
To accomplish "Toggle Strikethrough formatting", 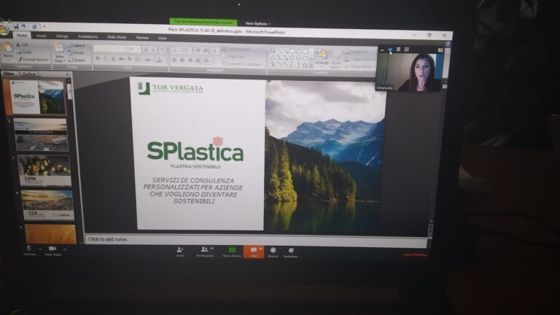I will click(x=122, y=59).
